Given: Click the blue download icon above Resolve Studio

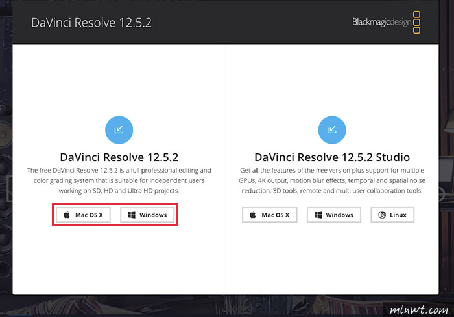Looking at the screenshot, I should [332, 130].
